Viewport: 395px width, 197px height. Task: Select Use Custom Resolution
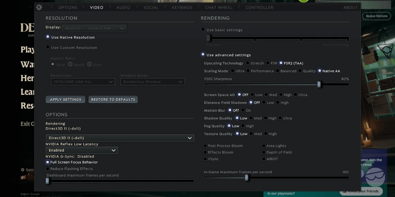(x=71, y=47)
